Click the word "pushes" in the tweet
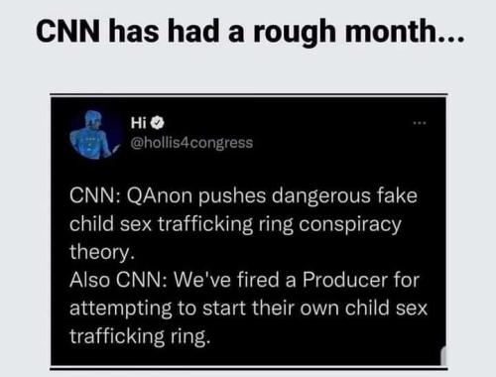Viewport: 496px width, 377px height. [232, 195]
